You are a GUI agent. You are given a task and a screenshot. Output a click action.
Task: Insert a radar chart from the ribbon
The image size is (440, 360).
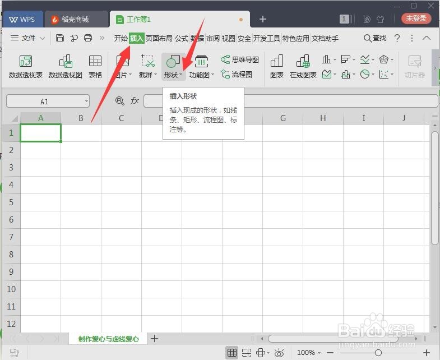pyautogui.click(x=383, y=59)
